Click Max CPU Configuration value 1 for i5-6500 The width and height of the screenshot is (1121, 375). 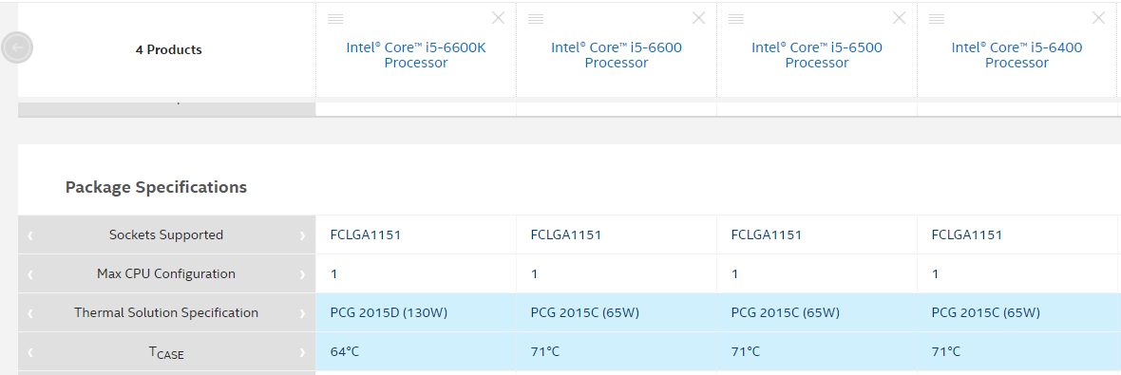pyautogui.click(x=735, y=274)
